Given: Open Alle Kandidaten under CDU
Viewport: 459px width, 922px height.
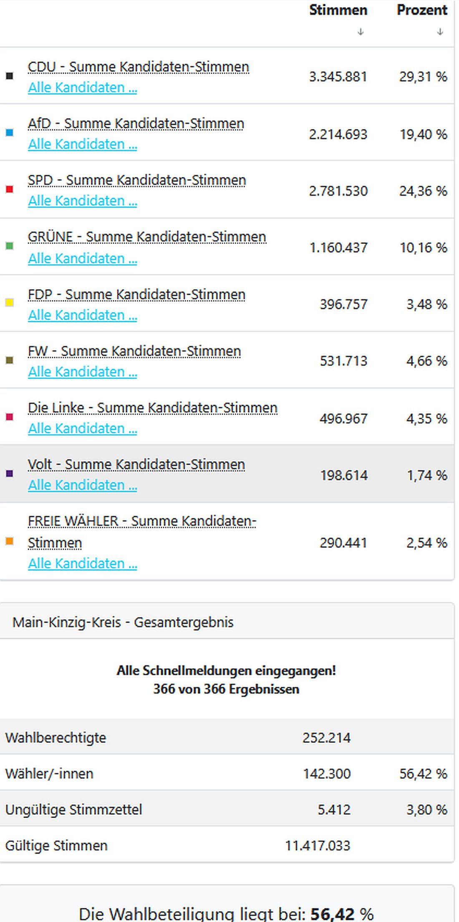Looking at the screenshot, I should point(83,88).
